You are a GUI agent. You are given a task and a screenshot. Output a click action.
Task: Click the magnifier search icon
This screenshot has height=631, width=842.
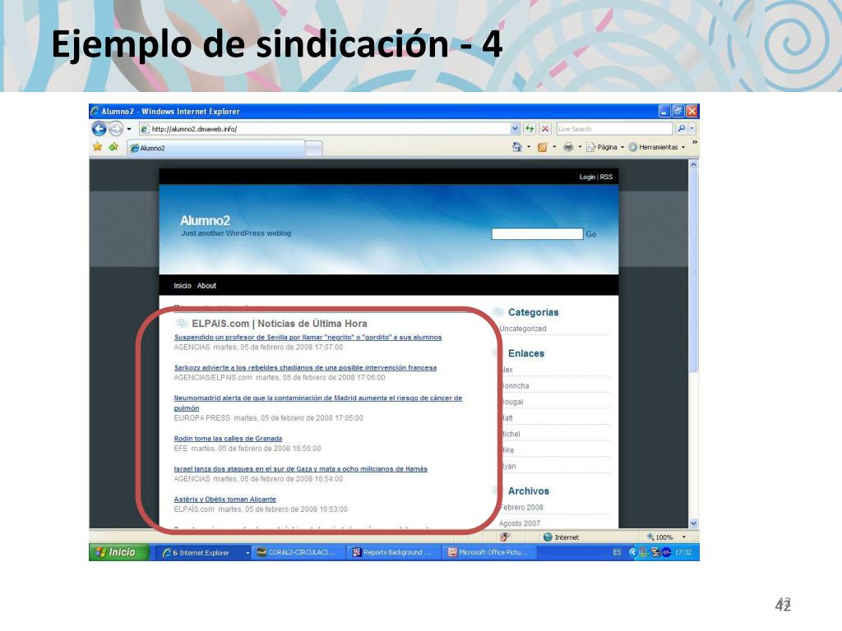click(x=681, y=129)
